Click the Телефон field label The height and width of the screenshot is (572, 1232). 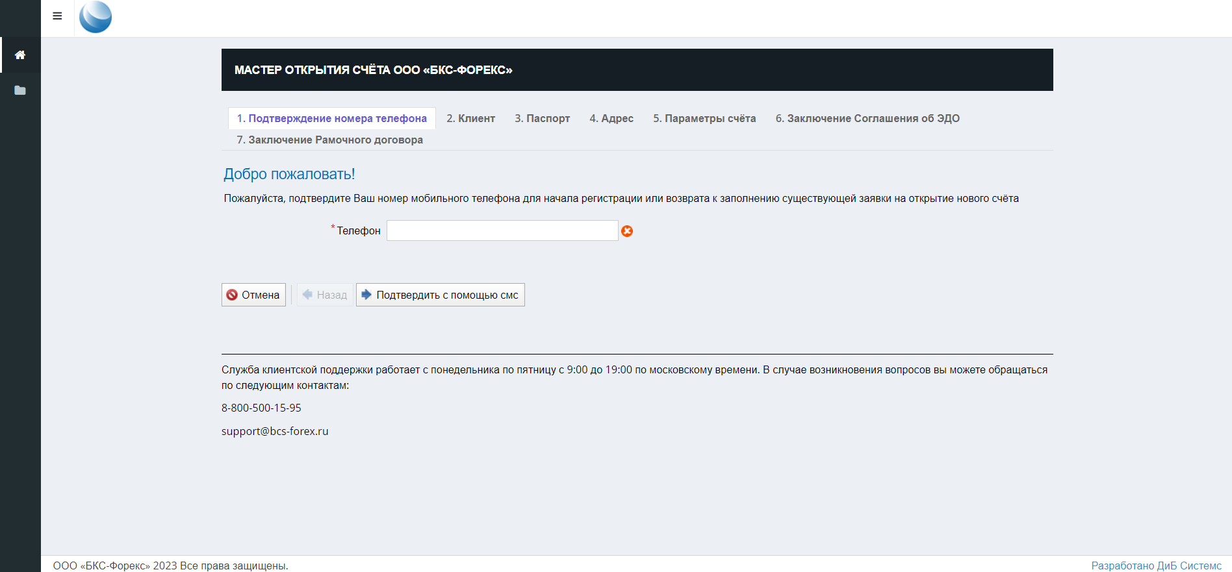[x=358, y=230]
